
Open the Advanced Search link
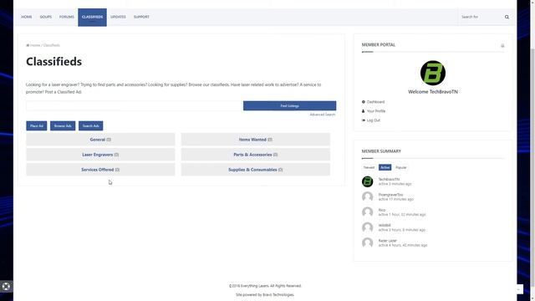pyautogui.click(x=323, y=115)
